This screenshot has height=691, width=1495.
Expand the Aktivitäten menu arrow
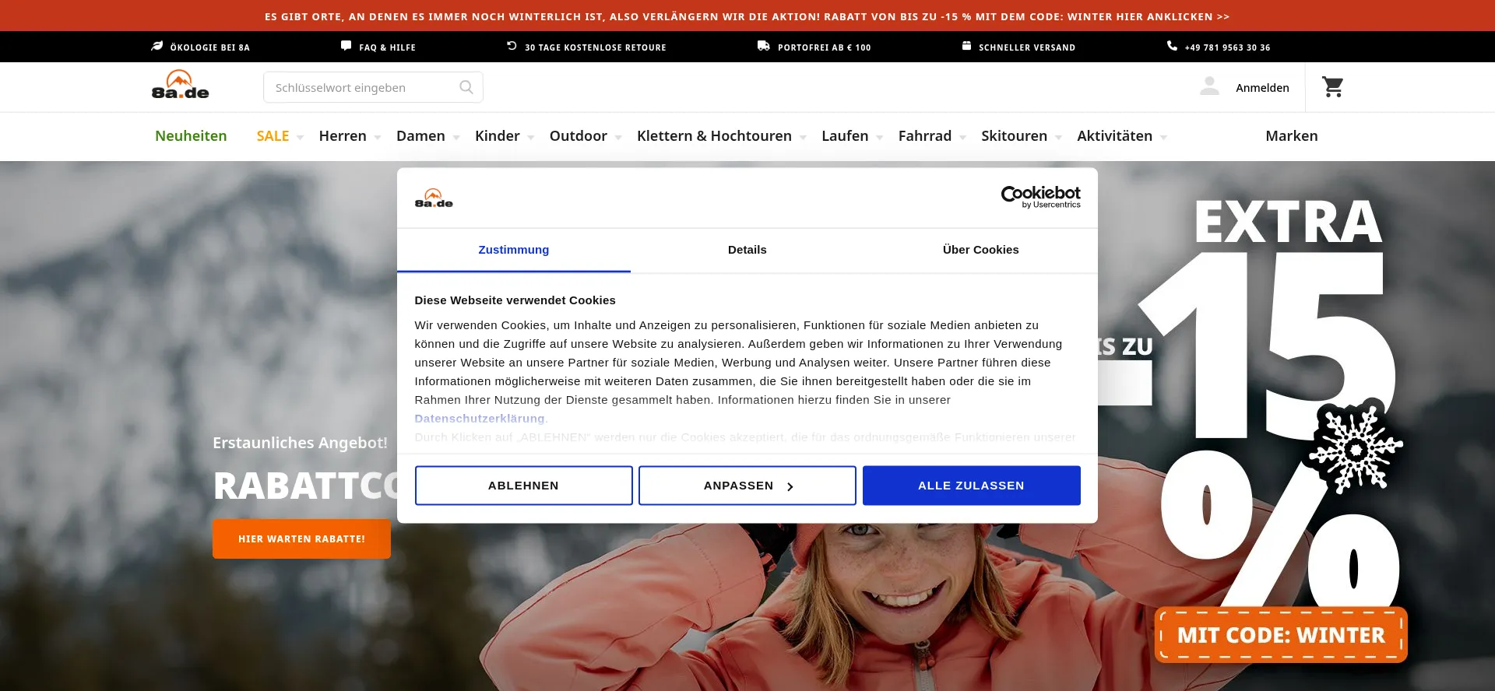(1163, 138)
